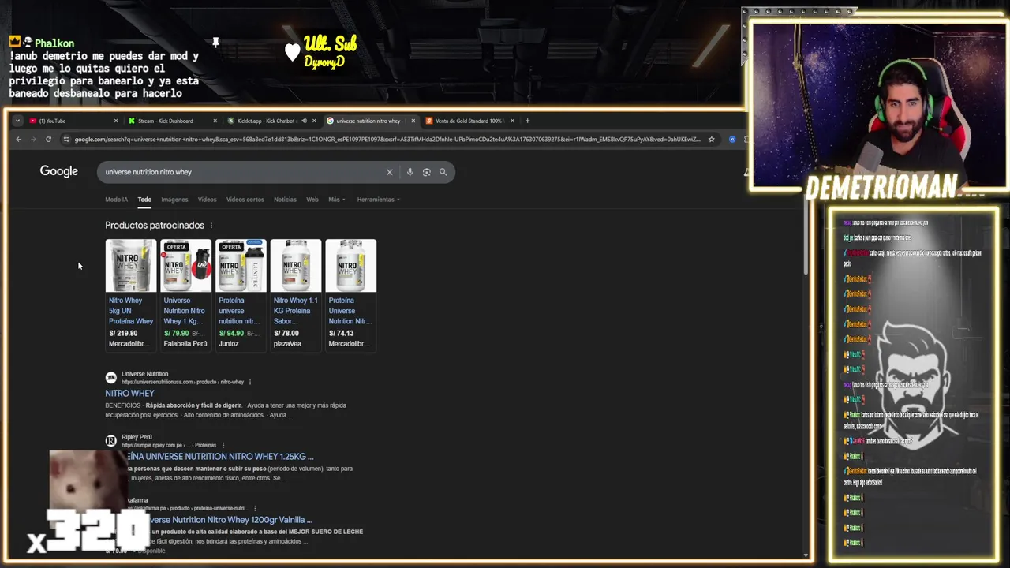Close the YouTube tab
This screenshot has height=568, width=1010.
click(116, 121)
